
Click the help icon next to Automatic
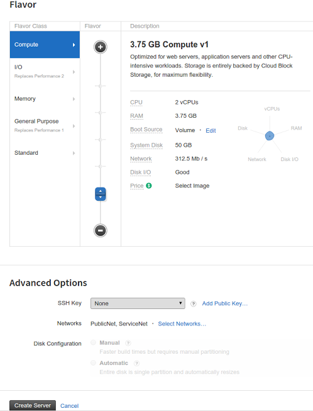click(x=136, y=363)
